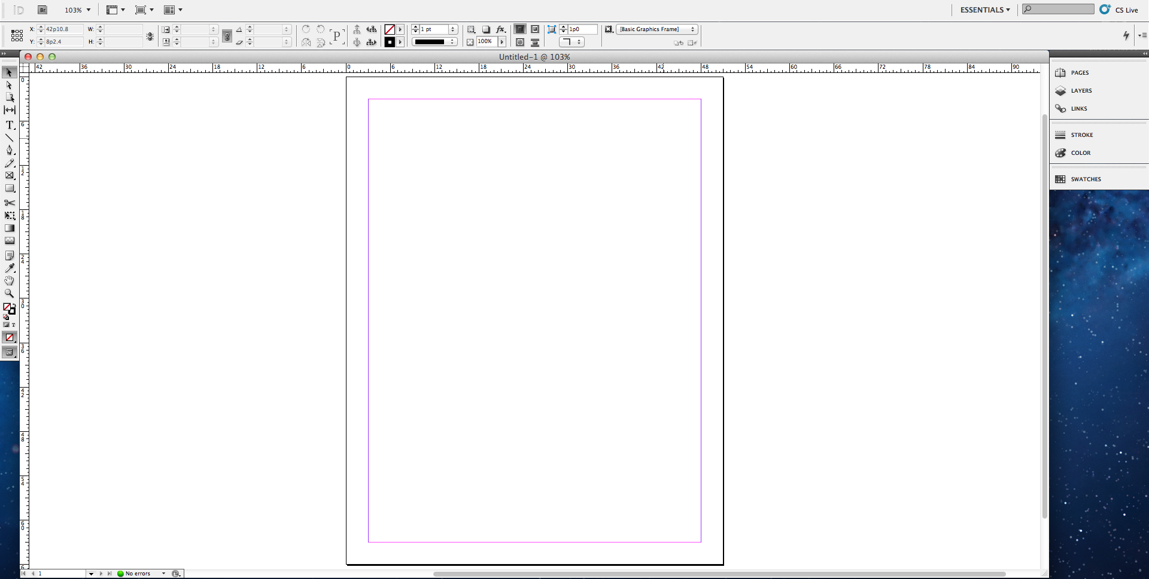The image size is (1149, 579).
Task: Choose the Rectangle Frame tool
Action: point(10,175)
